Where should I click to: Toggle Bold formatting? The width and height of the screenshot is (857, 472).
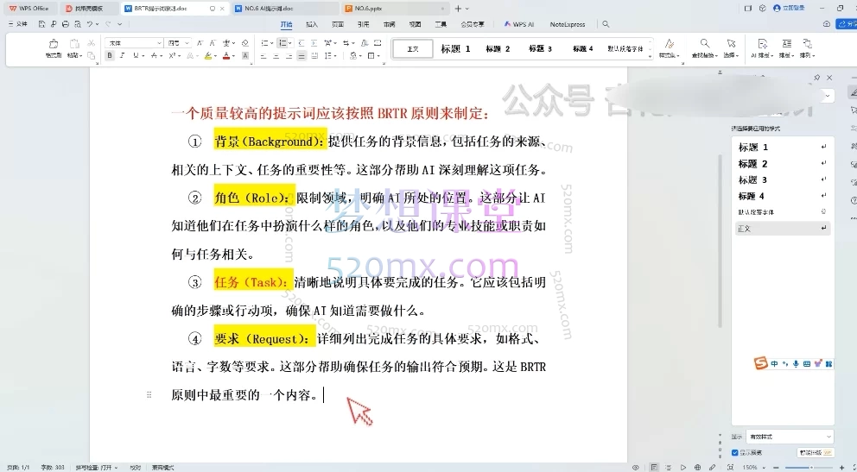pos(110,56)
